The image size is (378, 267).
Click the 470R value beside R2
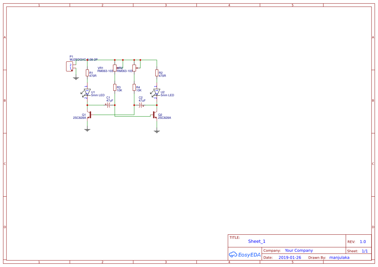click(x=162, y=76)
